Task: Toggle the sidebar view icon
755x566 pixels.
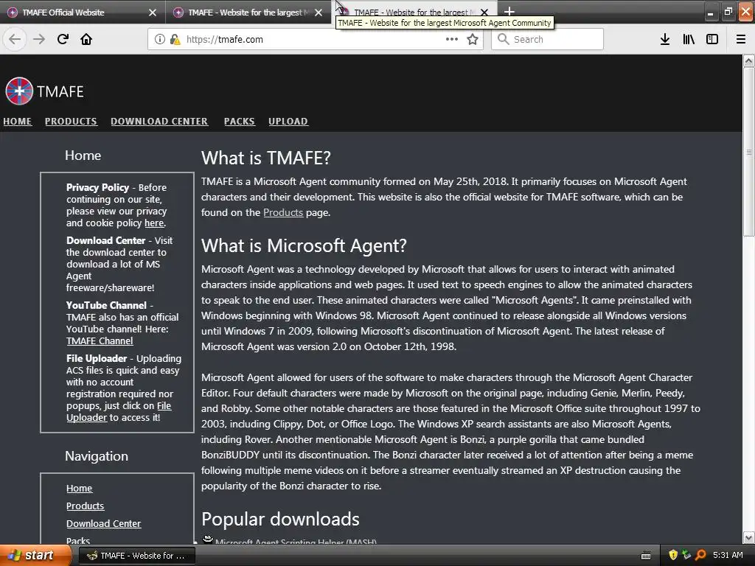Action: pos(712,40)
